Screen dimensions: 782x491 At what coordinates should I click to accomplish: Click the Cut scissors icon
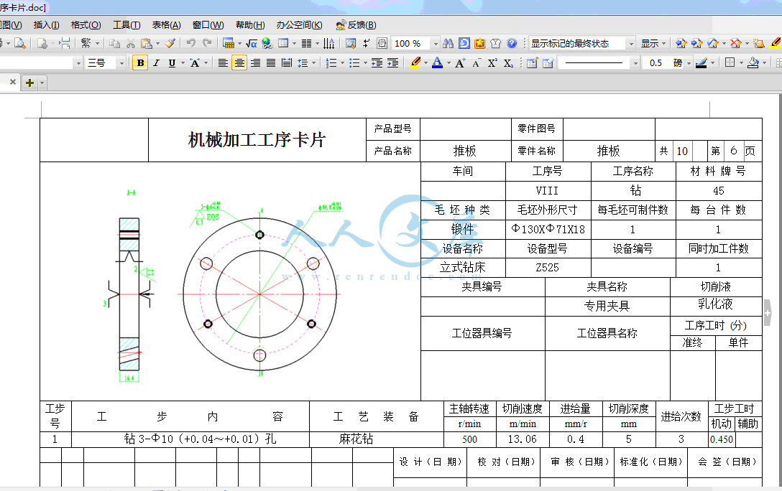(x=131, y=43)
